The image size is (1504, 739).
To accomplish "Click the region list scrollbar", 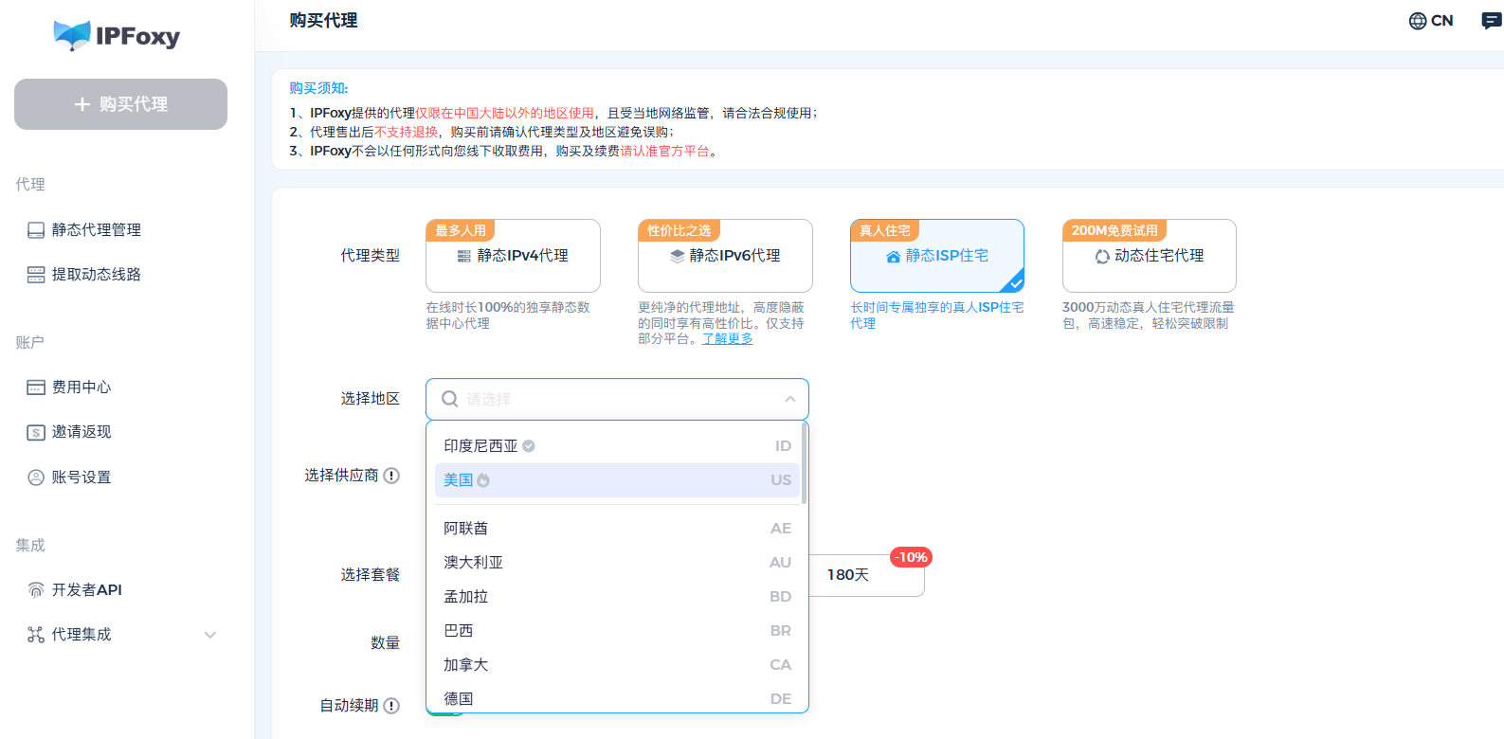I will point(805,463).
